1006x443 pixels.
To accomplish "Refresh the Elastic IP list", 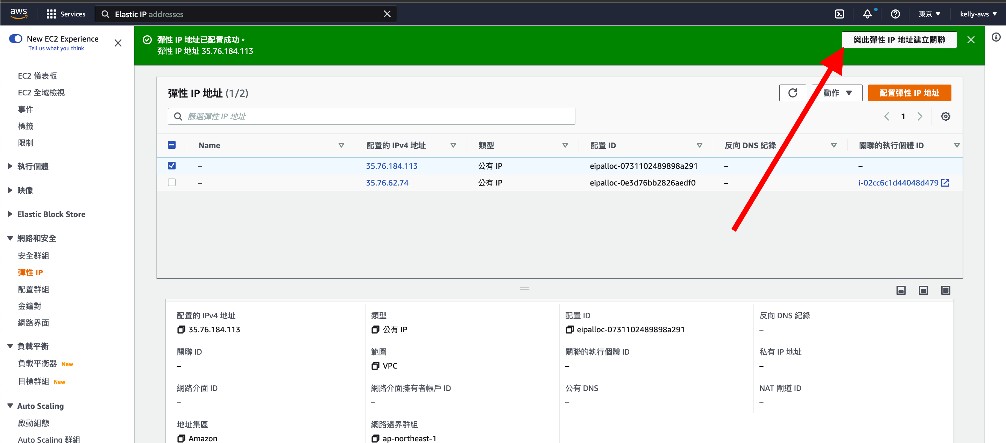I will pyautogui.click(x=792, y=93).
